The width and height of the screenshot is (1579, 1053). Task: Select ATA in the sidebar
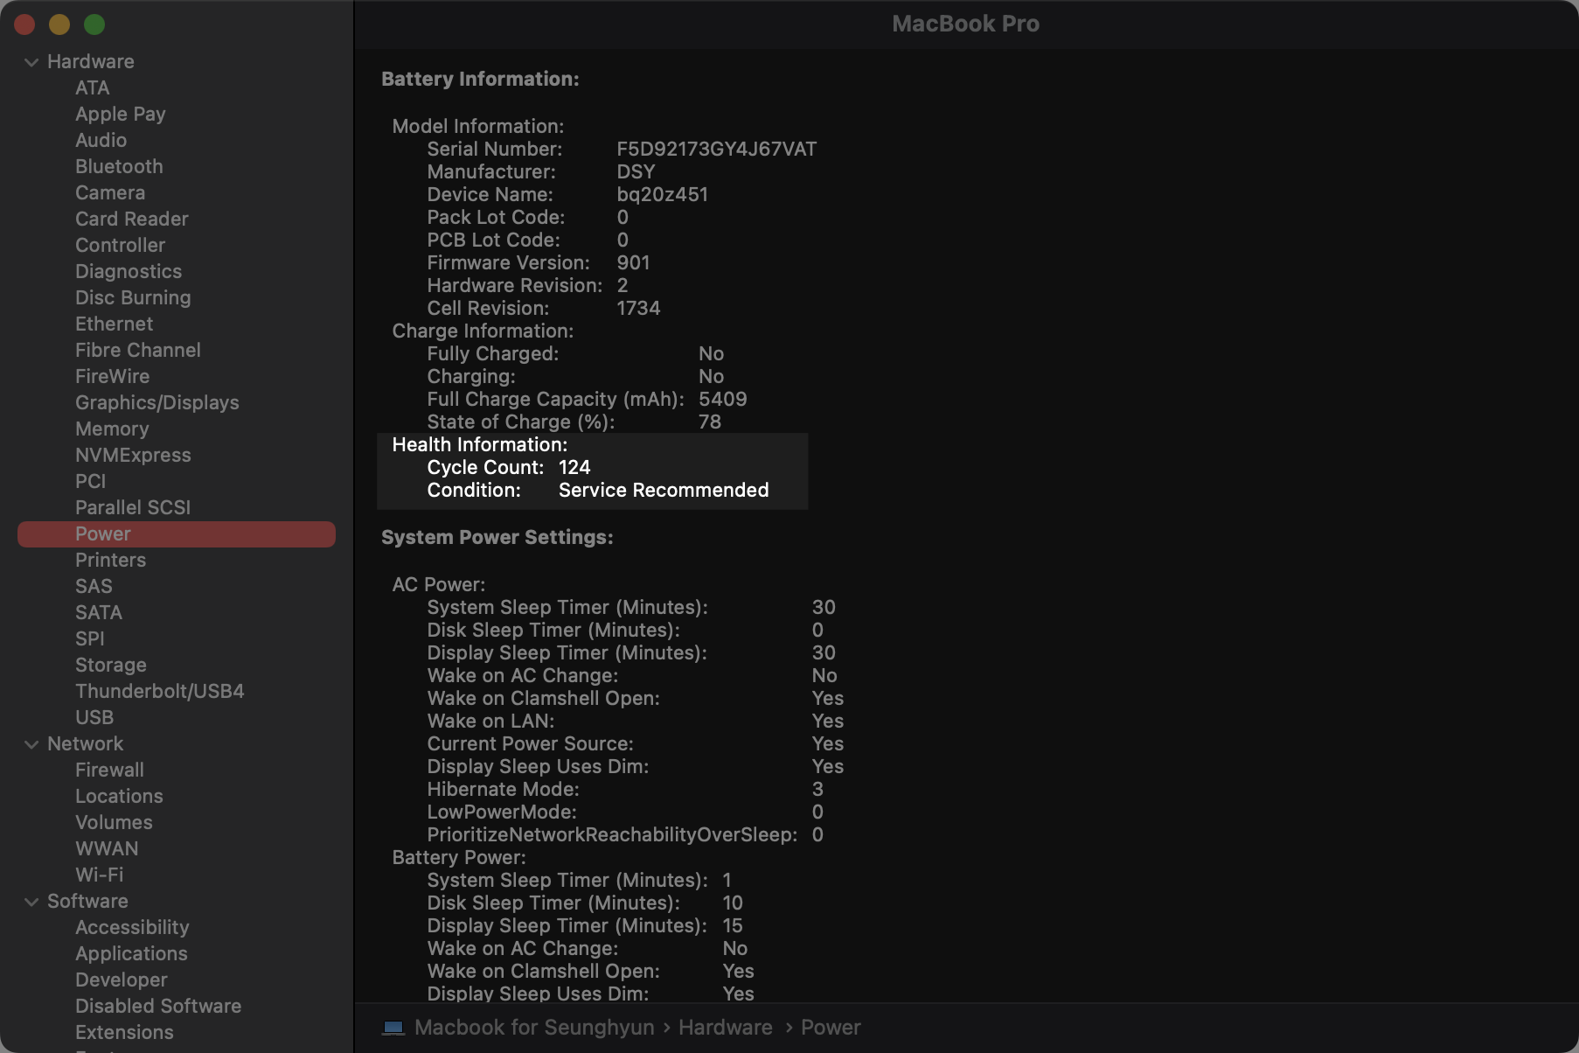pyautogui.click(x=92, y=87)
